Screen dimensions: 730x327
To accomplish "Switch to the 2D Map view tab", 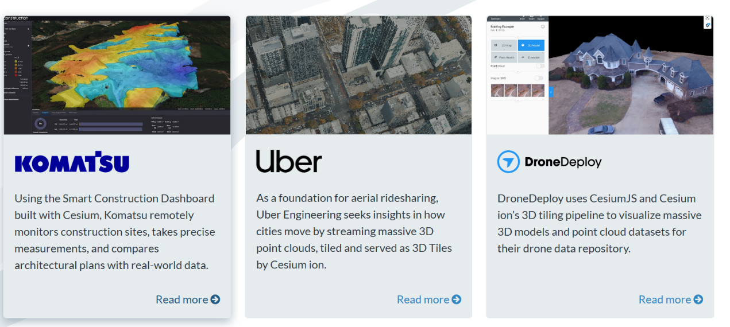I will tap(504, 45).
